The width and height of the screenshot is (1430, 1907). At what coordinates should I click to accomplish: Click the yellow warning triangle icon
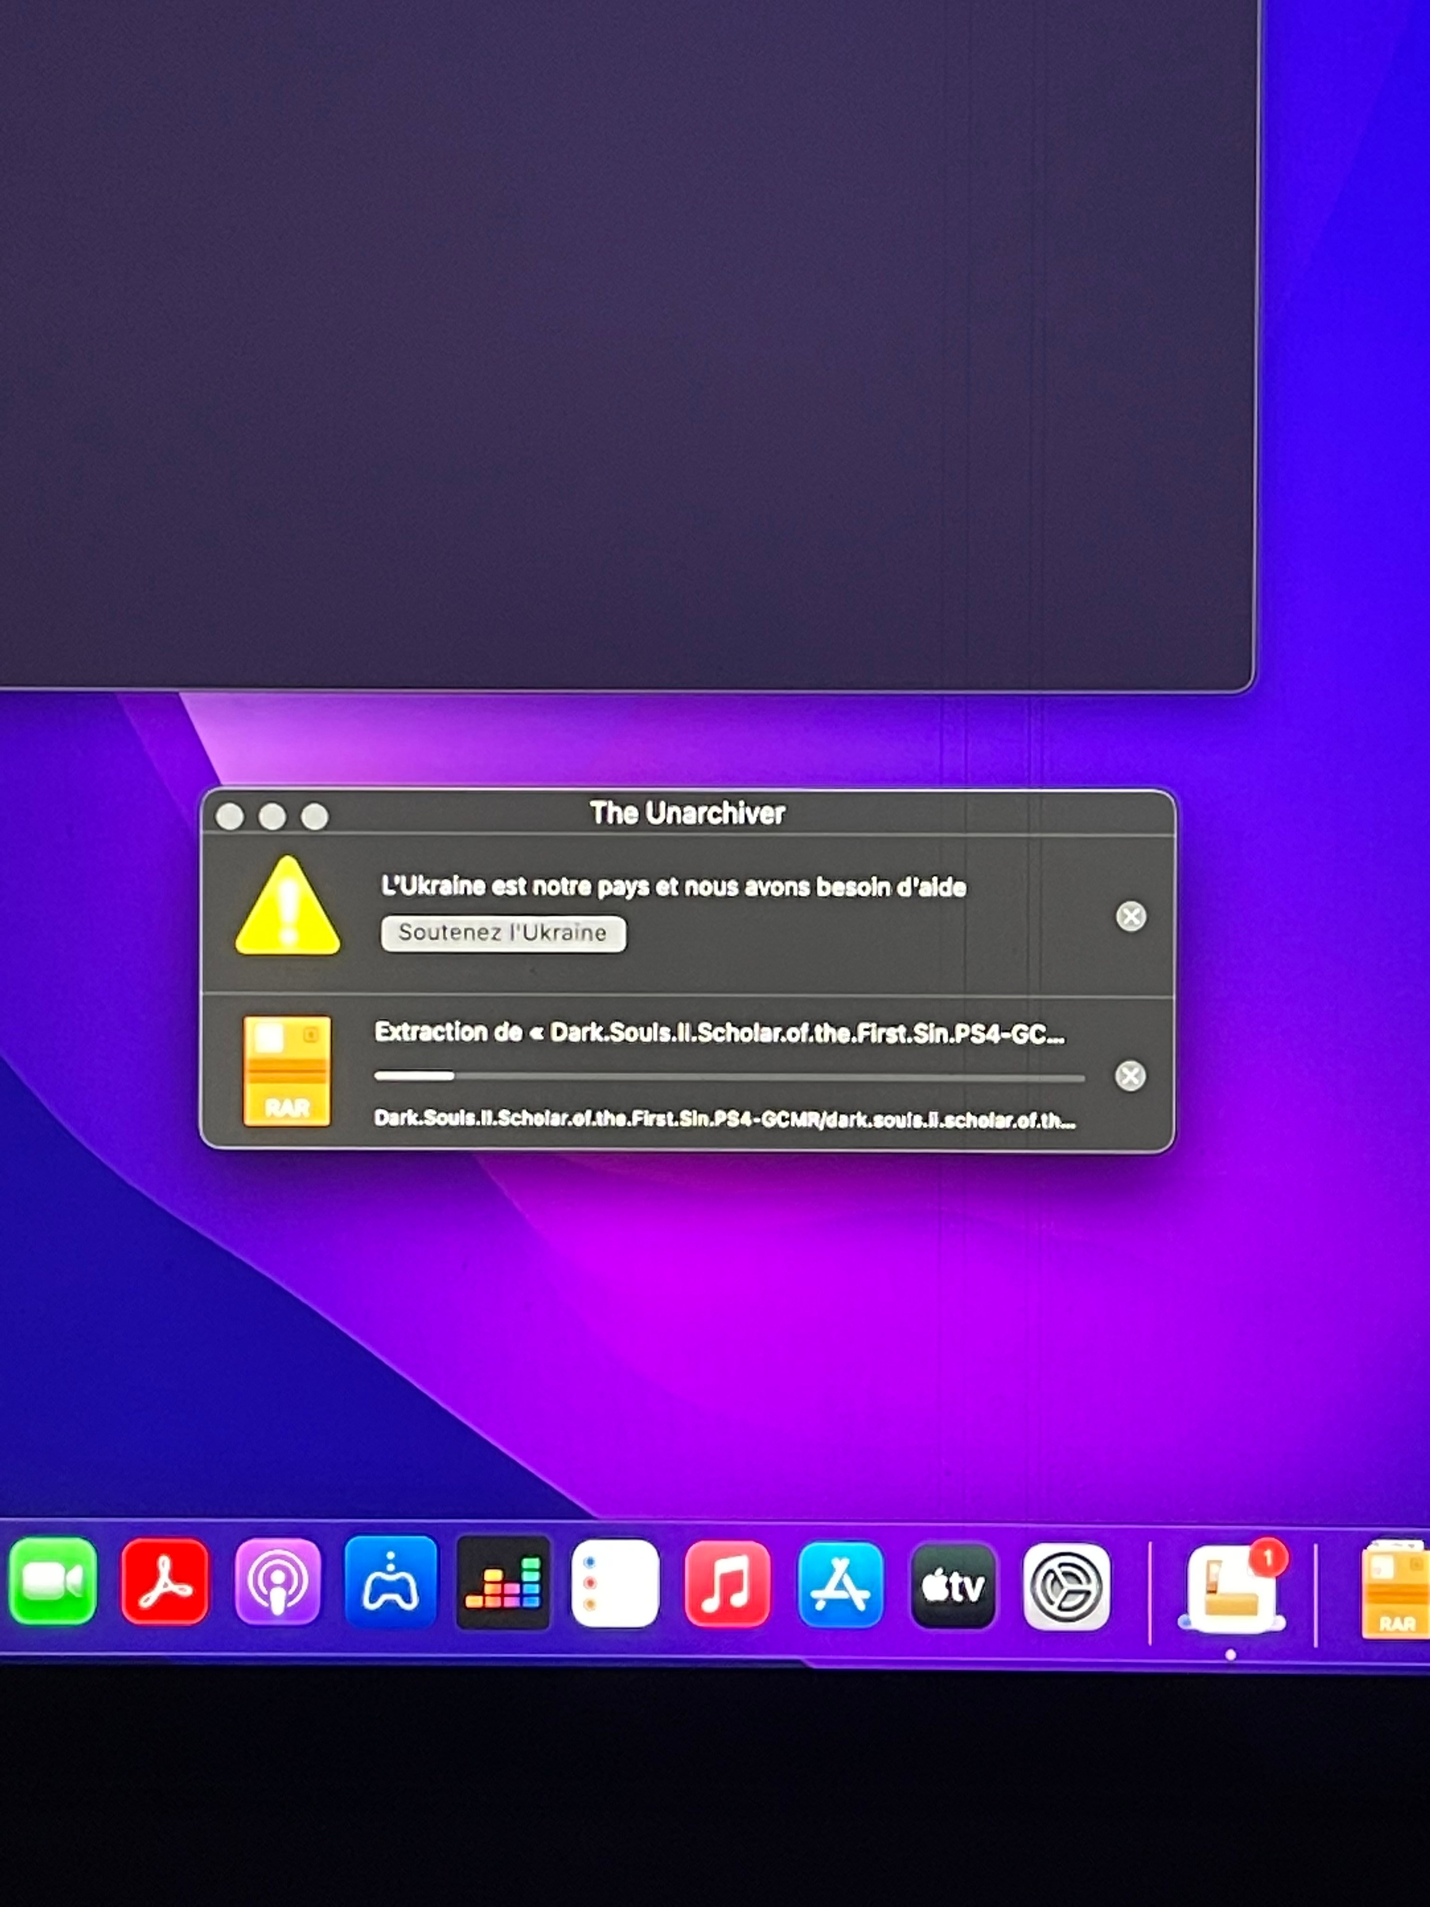(x=288, y=907)
